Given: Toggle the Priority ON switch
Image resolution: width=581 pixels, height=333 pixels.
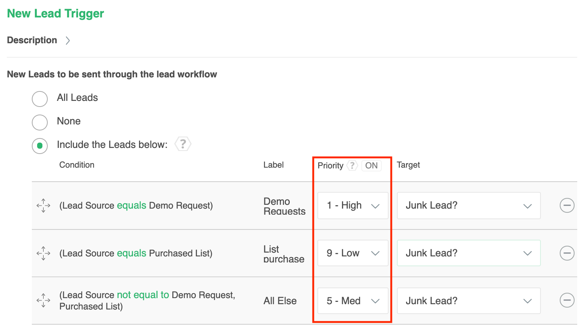Looking at the screenshot, I should [371, 165].
